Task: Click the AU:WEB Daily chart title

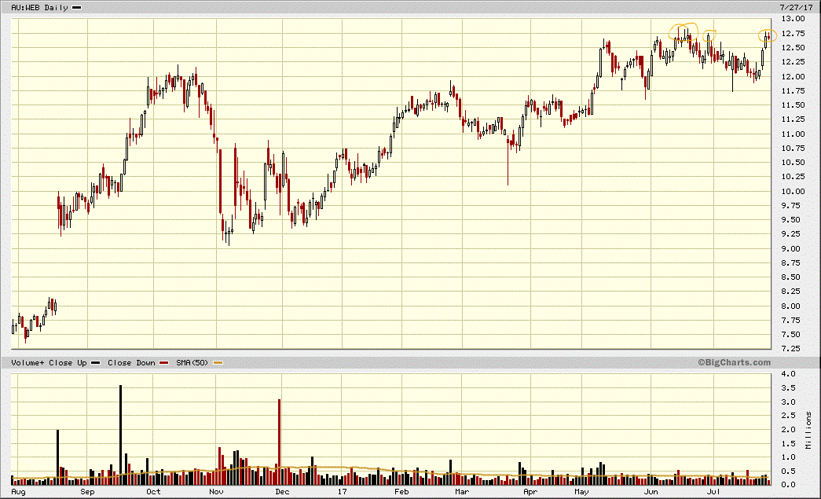Action: click(40, 7)
